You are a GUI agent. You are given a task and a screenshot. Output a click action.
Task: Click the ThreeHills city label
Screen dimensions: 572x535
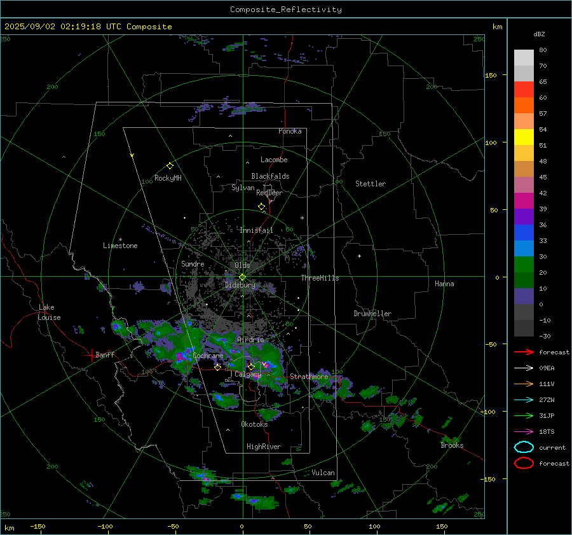coord(320,278)
